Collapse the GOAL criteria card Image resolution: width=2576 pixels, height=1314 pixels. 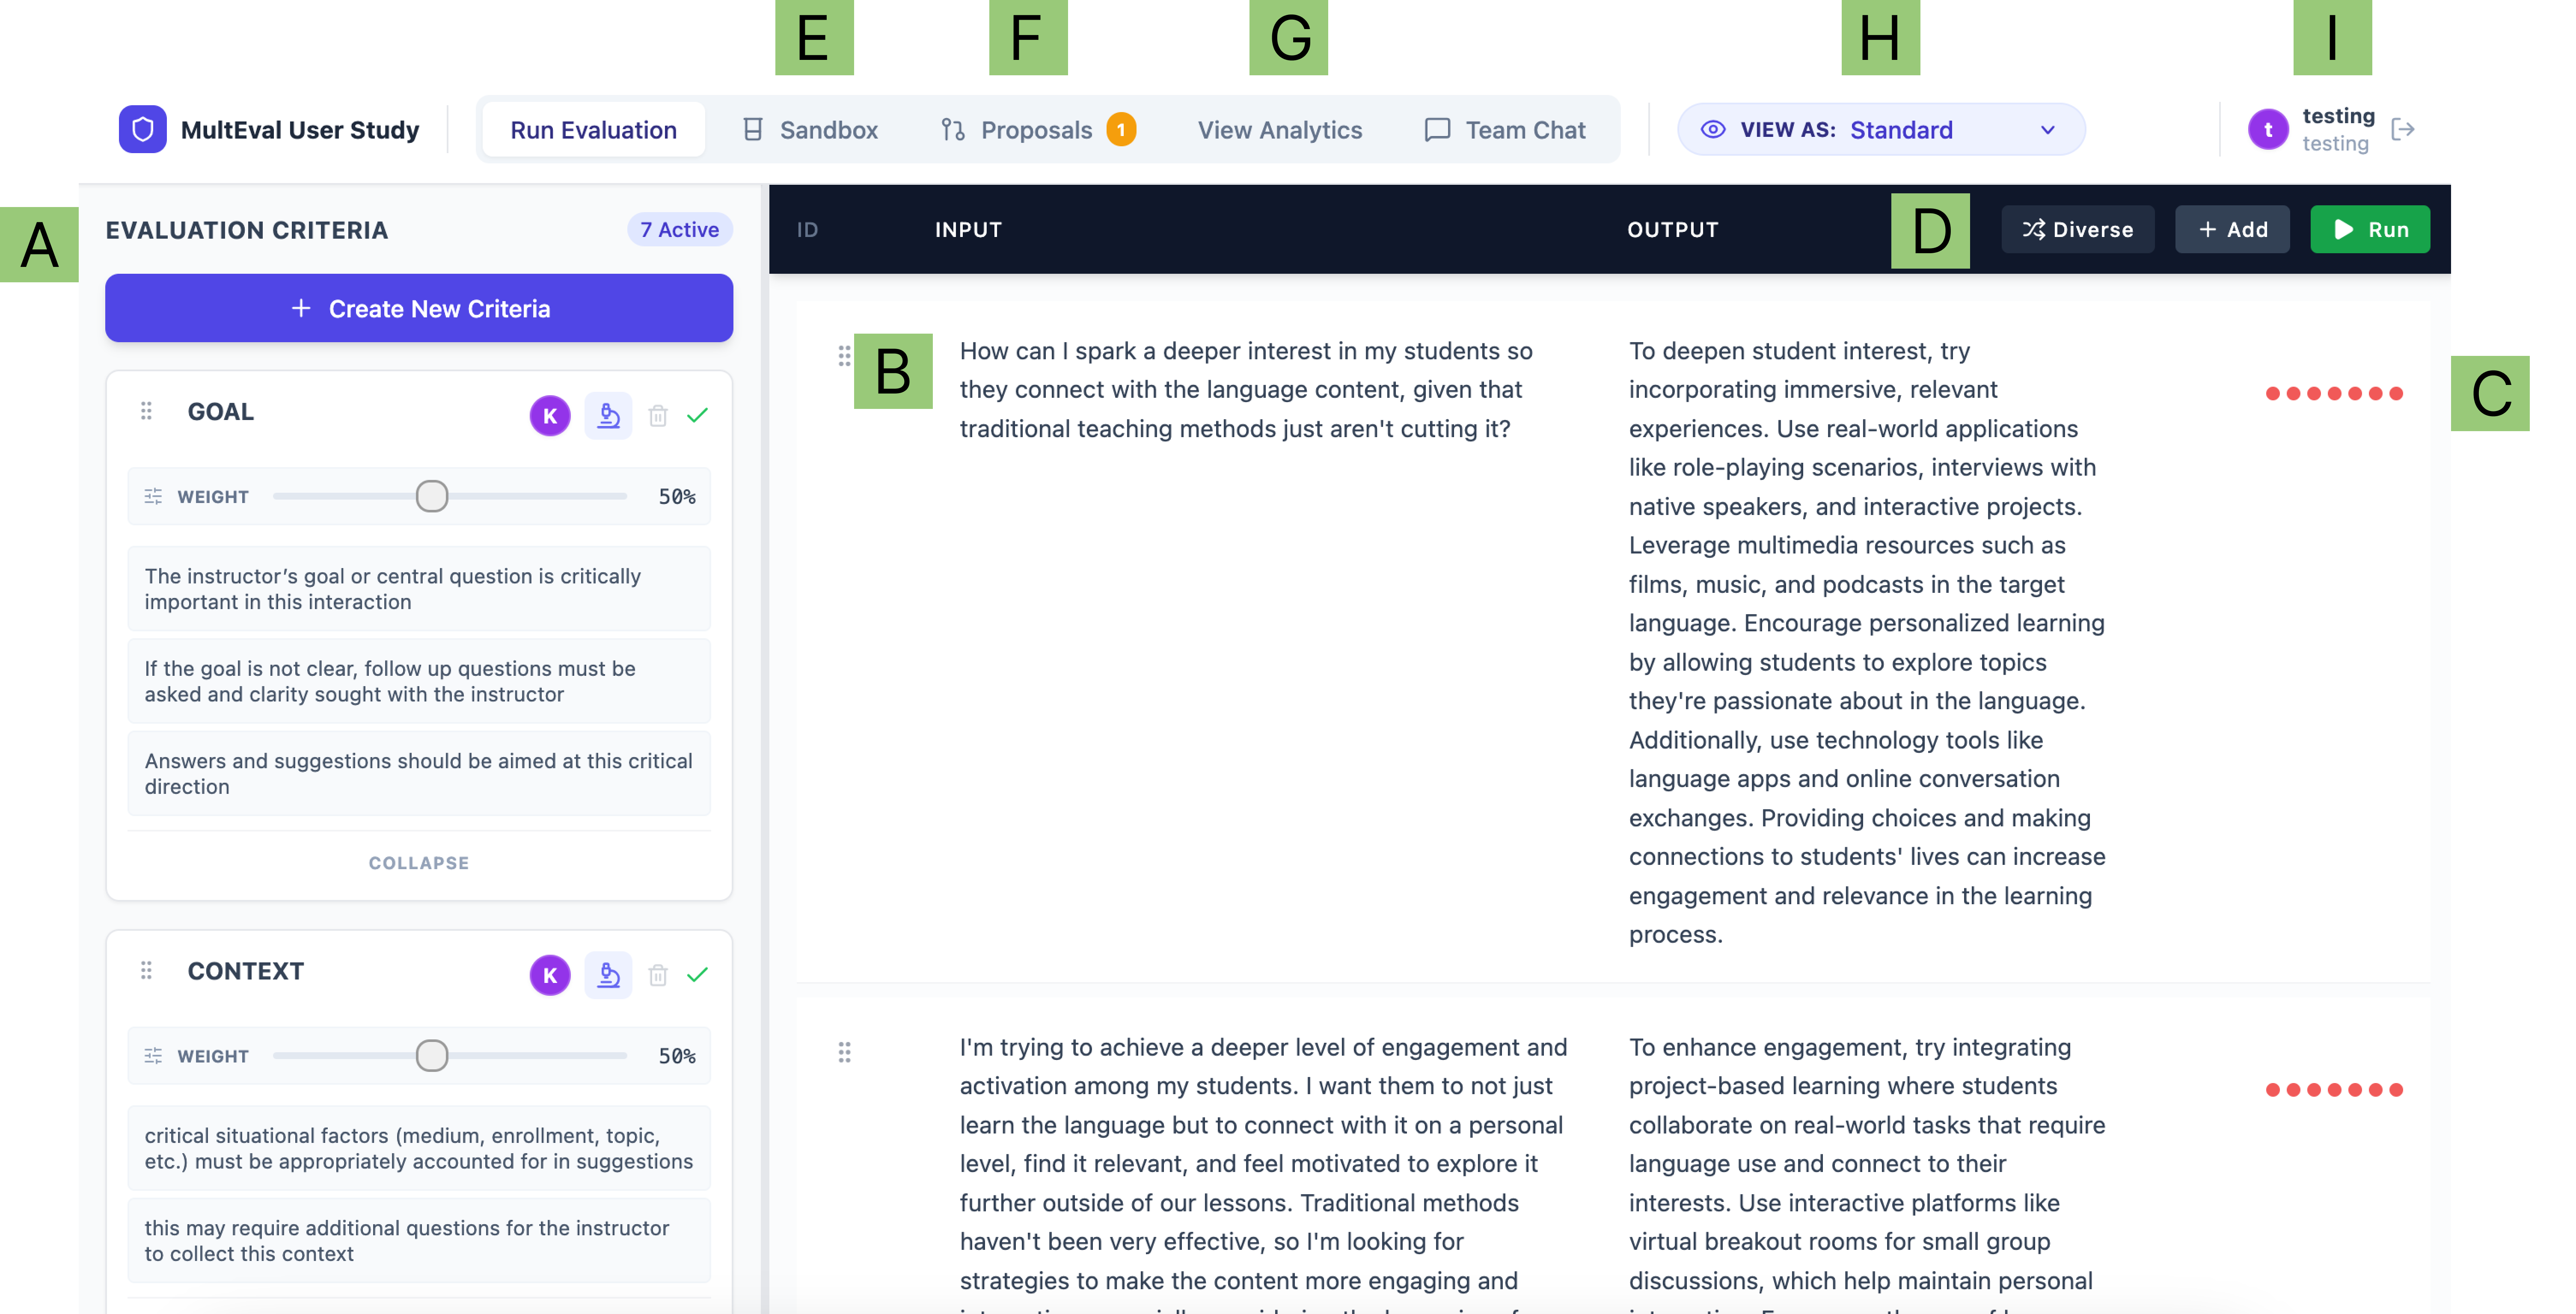[x=419, y=863]
